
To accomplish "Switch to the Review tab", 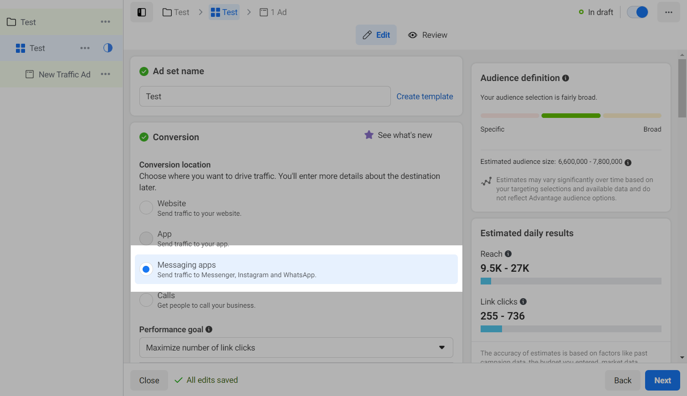I will click(428, 35).
